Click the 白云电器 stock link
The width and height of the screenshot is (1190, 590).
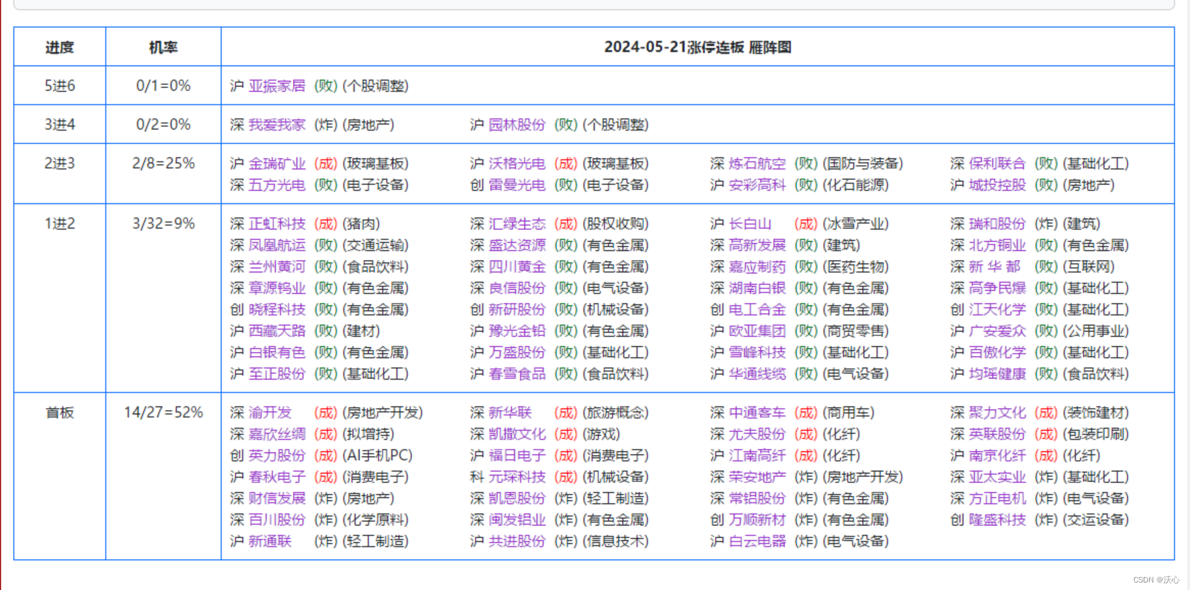tap(757, 542)
